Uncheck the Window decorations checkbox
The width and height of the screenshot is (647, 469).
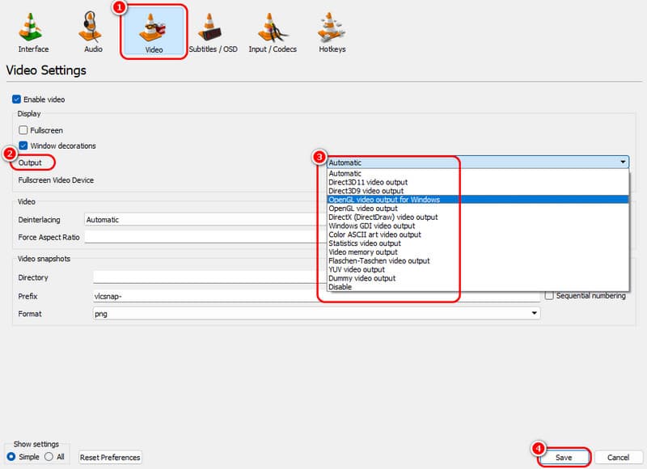click(x=23, y=146)
